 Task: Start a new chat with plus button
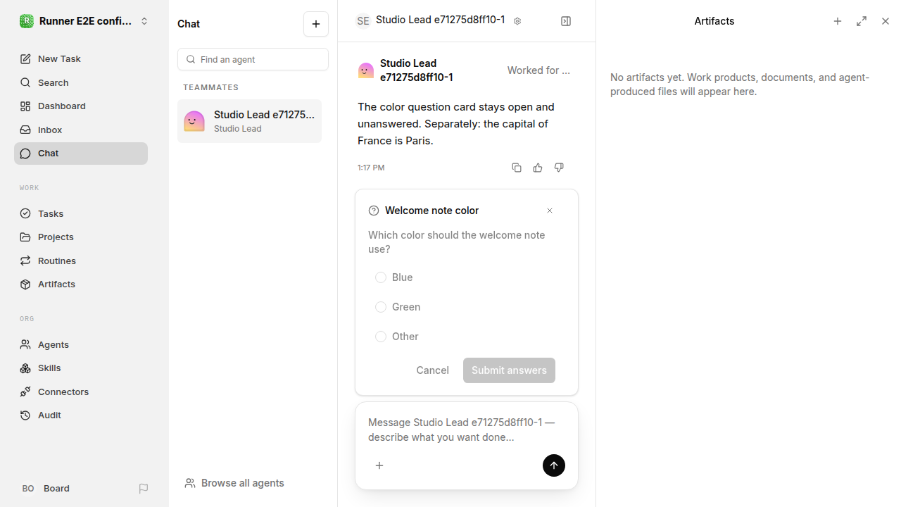(316, 24)
